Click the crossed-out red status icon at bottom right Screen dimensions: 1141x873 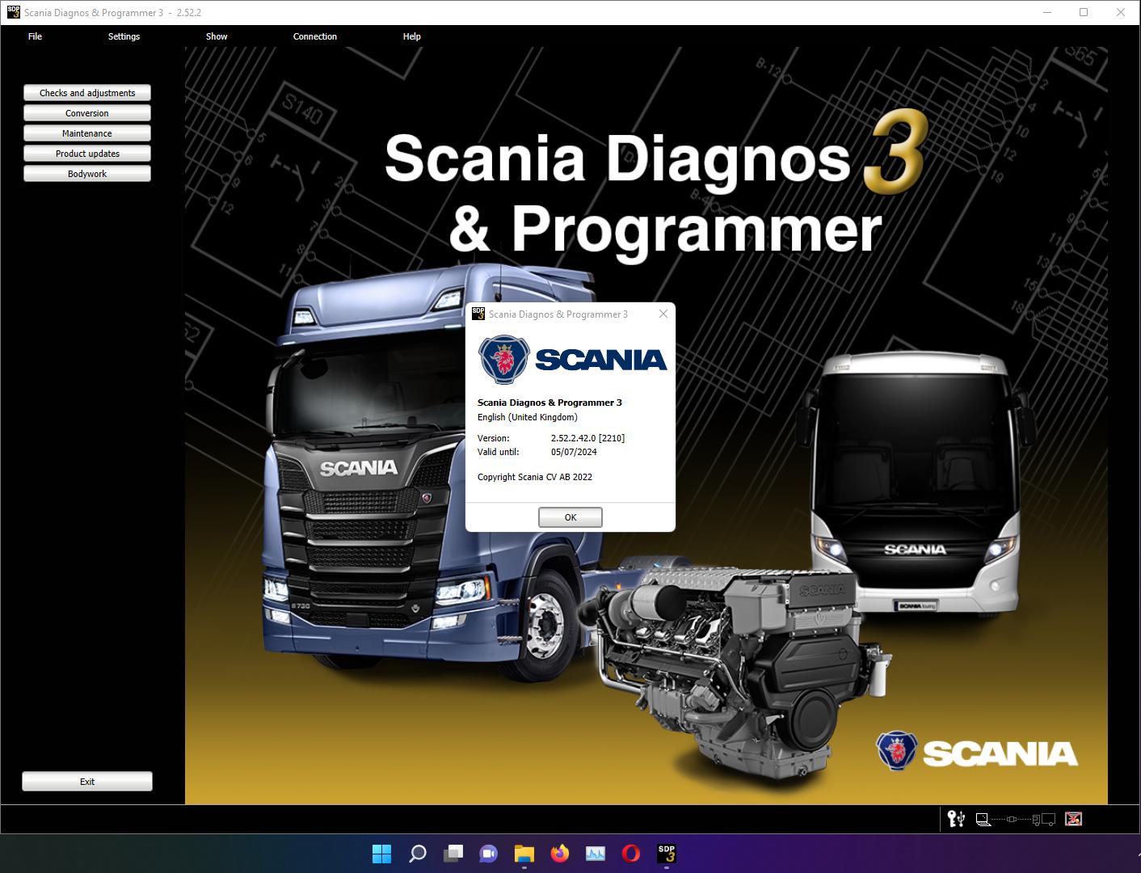1074,819
